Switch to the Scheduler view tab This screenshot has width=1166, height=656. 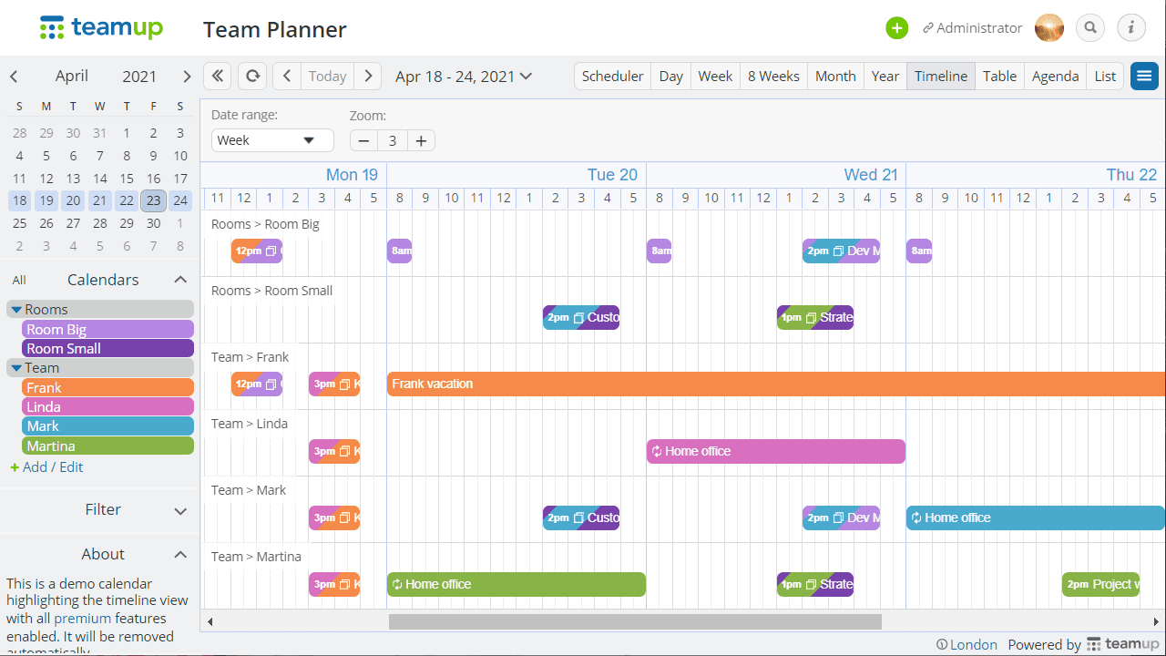(x=612, y=76)
